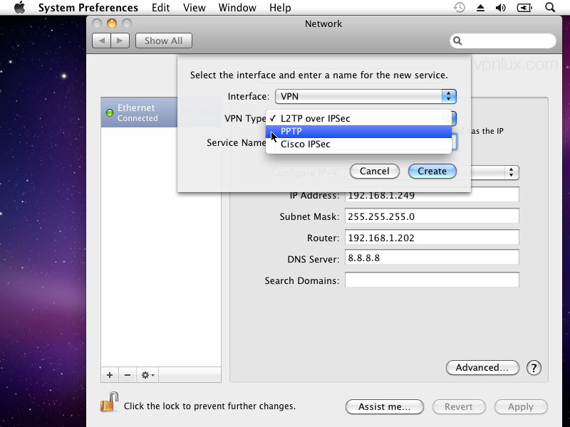Open the Help menu

pos(280,8)
